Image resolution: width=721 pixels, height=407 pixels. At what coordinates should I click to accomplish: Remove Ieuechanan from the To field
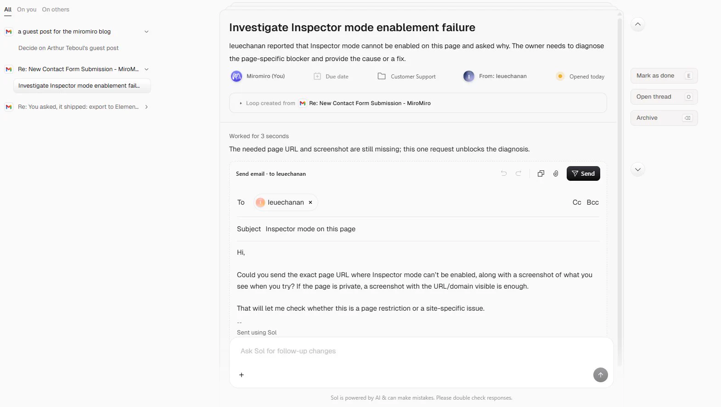[x=310, y=202]
